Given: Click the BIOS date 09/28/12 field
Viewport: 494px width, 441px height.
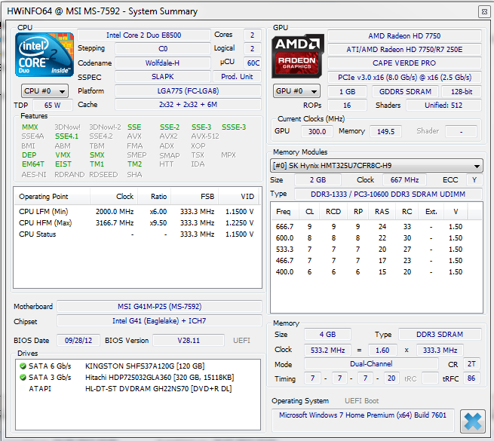Looking at the screenshot, I should point(78,341).
